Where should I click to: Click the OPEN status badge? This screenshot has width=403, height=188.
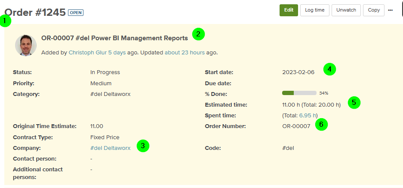coord(76,12)
